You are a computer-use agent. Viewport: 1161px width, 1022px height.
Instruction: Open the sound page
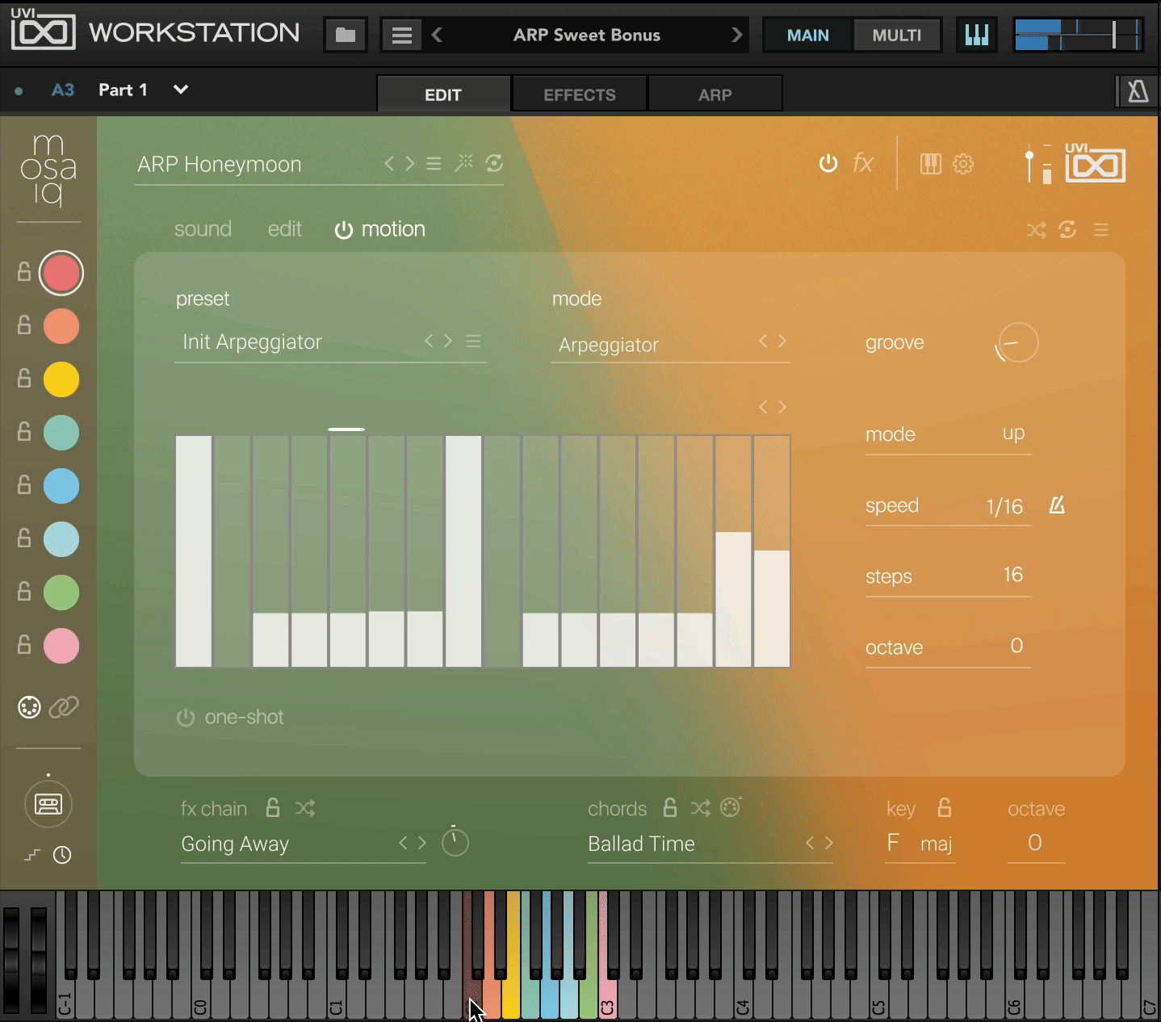(x=203, y=229)
